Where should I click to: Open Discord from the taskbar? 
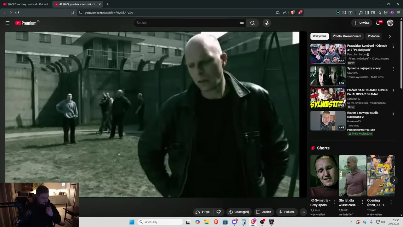pyautogui.click(x=235, y=222)
